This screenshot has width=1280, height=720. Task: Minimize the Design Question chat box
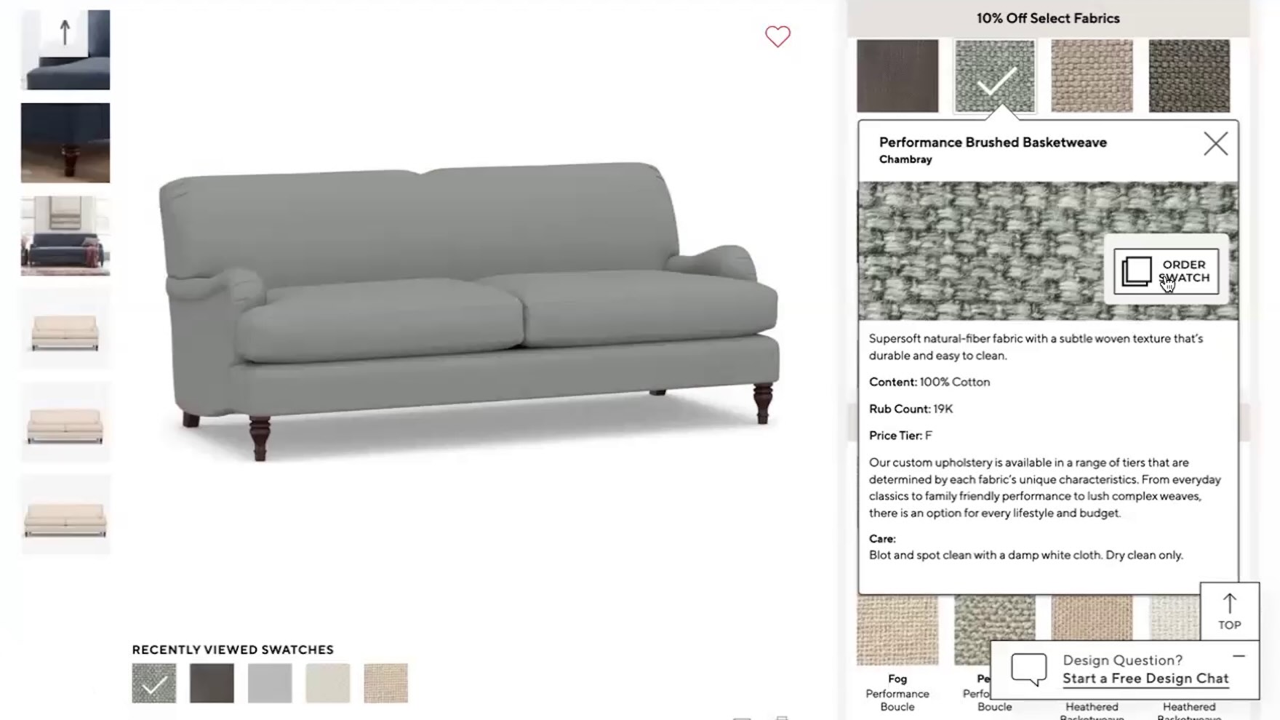tap(1239, 656)
